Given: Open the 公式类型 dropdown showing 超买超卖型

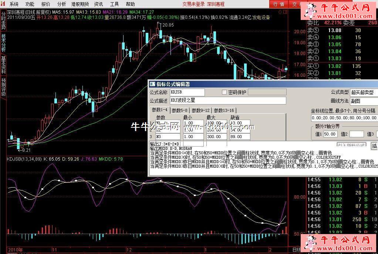Looking at the screenshot, I should [364, 92].
